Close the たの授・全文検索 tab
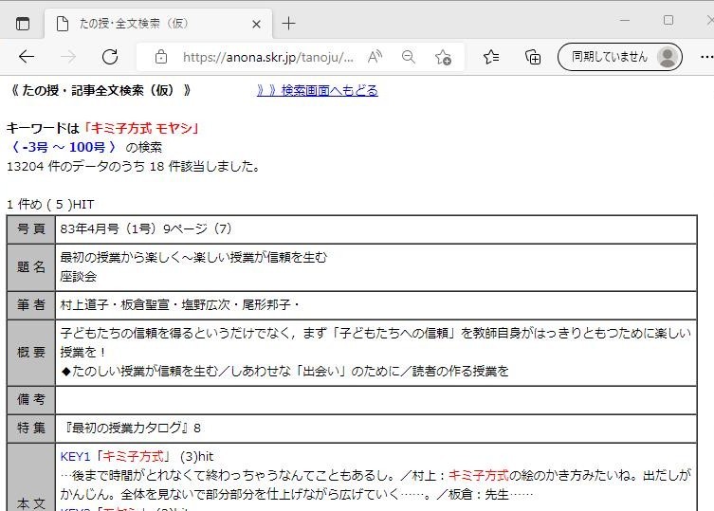714x511 pixels. 256,24
